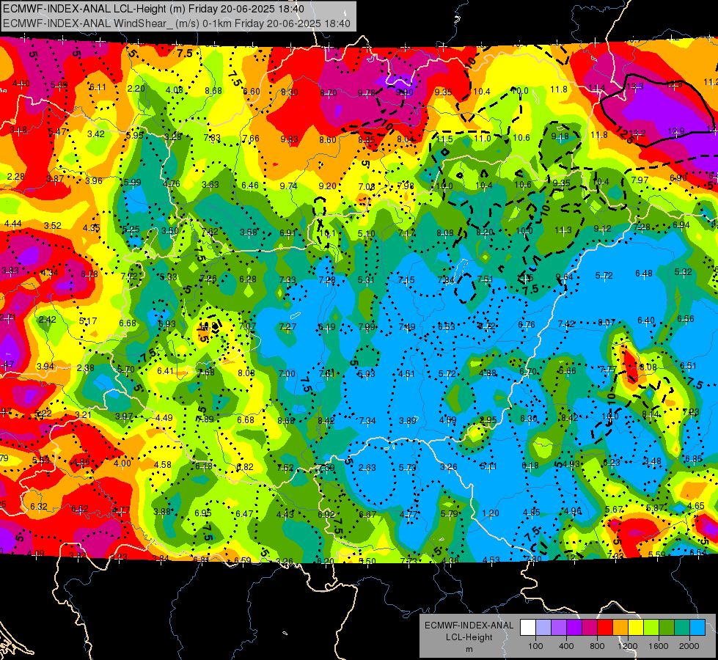Click the lime green legend swatch

click(651, 628)
